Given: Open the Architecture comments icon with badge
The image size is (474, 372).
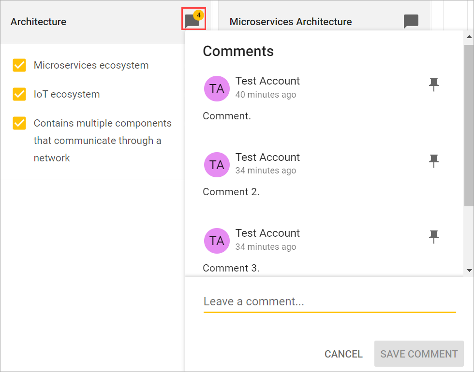Looking at the screenshot, I should tap(192, 21).
